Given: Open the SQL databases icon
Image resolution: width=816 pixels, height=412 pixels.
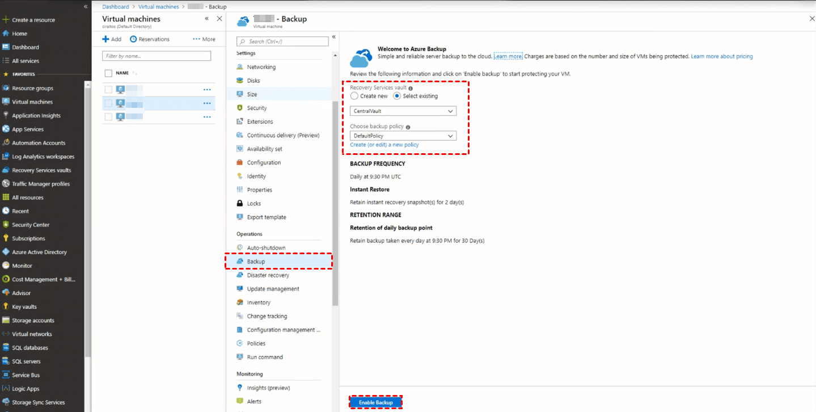Looking at the screenshot, I should click(6, 347).
